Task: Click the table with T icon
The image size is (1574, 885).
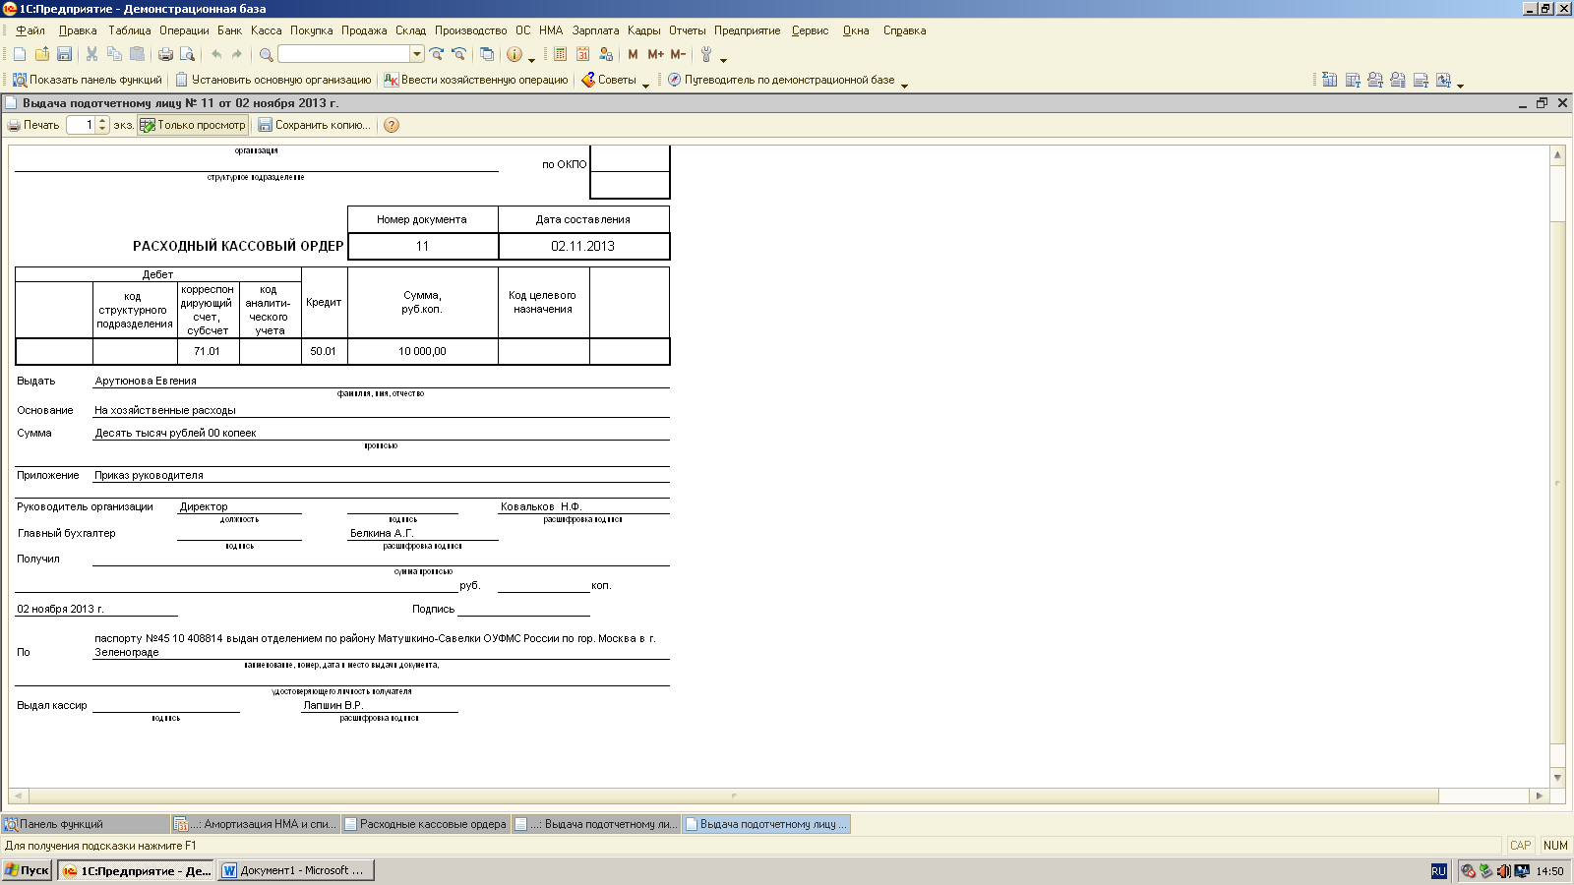Action: pyautogui.click(x=1353, y=80)
